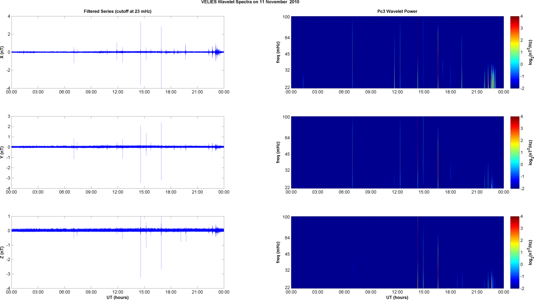Click the 18:00 tick under middle wavelet plot
534x300 pixels.
point(450,192)
